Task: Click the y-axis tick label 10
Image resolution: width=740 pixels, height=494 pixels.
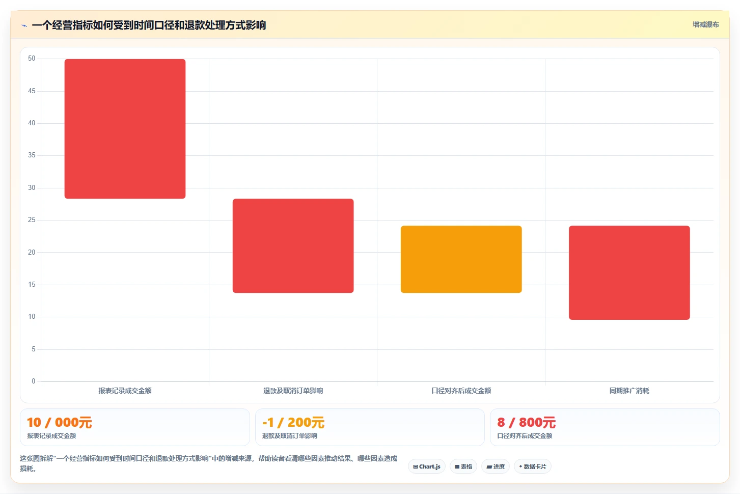Action: pyautogui.click(x=32, y=317)
